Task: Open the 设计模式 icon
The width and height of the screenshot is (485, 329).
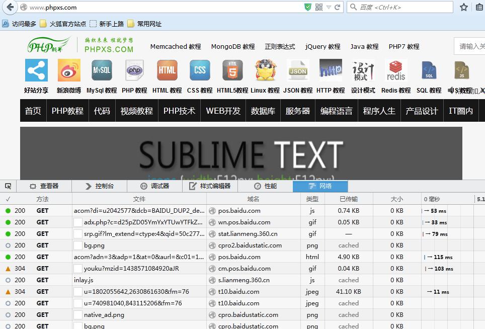Action: click(363, 70)
